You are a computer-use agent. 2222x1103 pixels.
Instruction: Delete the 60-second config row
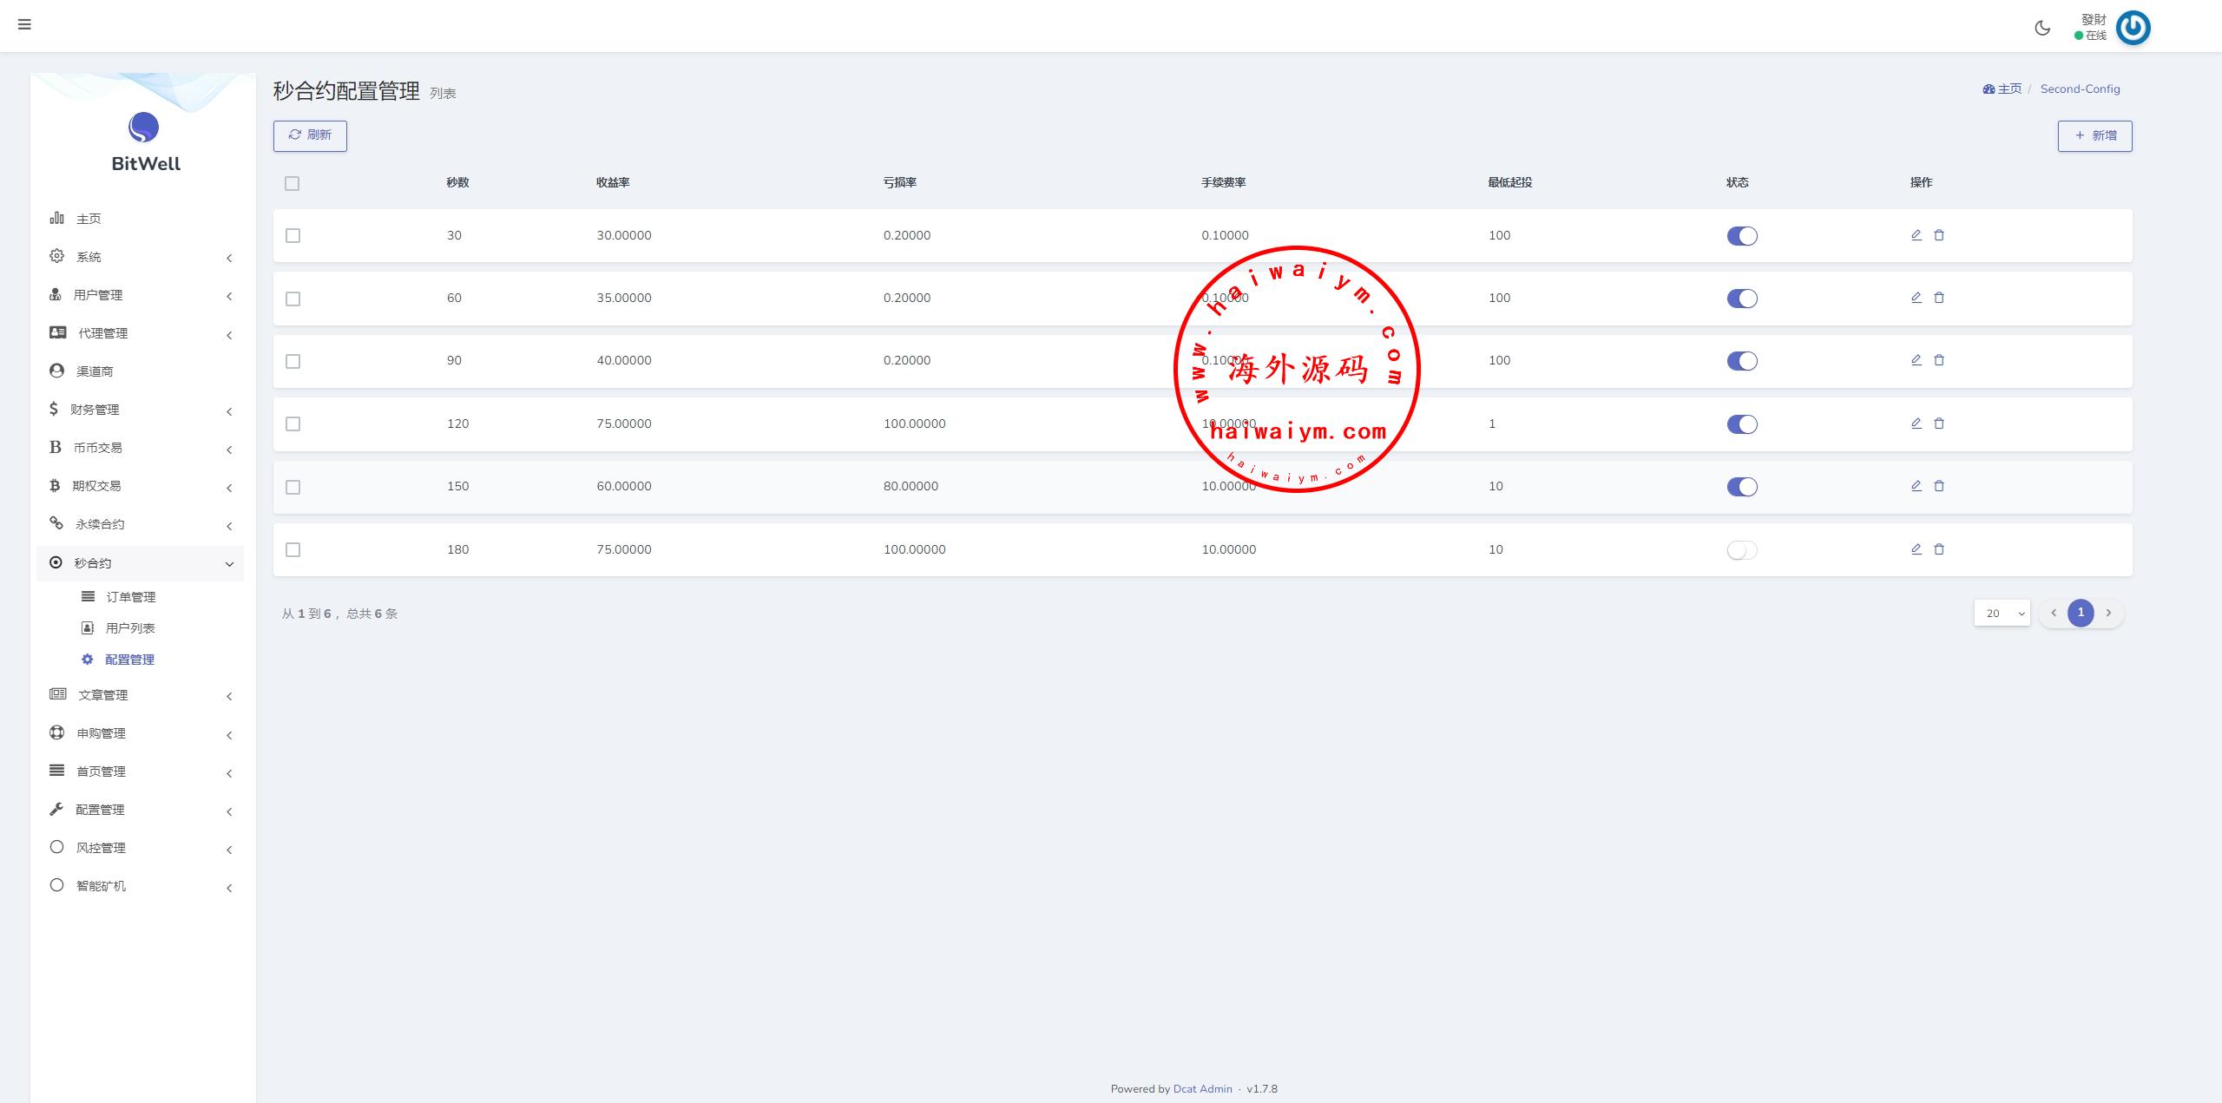[1939, 298]
